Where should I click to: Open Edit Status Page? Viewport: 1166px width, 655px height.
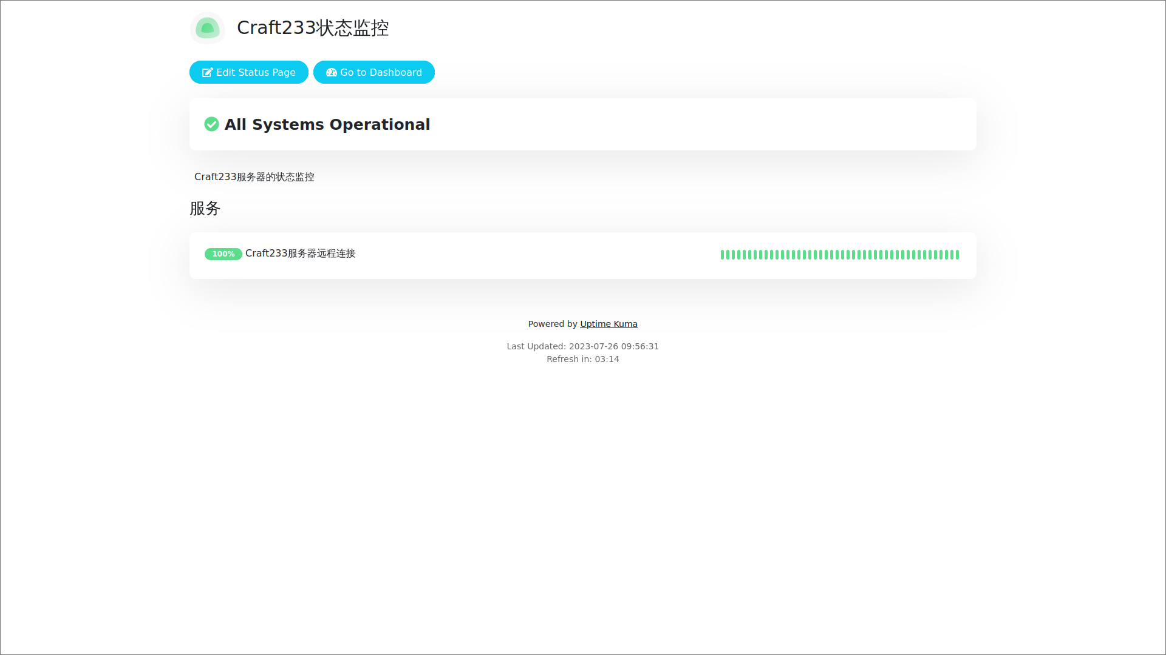pyautogui.click(x=249, y=72)
